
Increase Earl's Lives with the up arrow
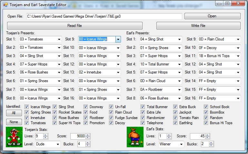point(169,135)
